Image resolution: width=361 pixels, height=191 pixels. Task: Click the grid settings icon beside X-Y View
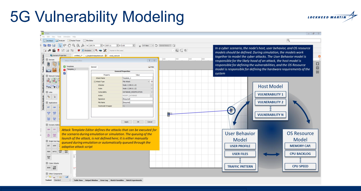(x=139, y=45)
